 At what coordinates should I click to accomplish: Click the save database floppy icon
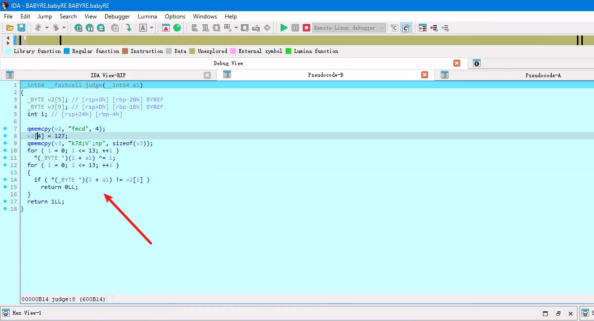pos(21,28)
